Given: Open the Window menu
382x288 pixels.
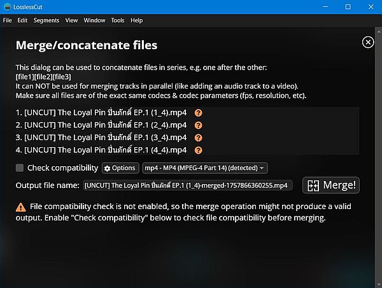Looking at the screenshot, I should pos(94,20).
